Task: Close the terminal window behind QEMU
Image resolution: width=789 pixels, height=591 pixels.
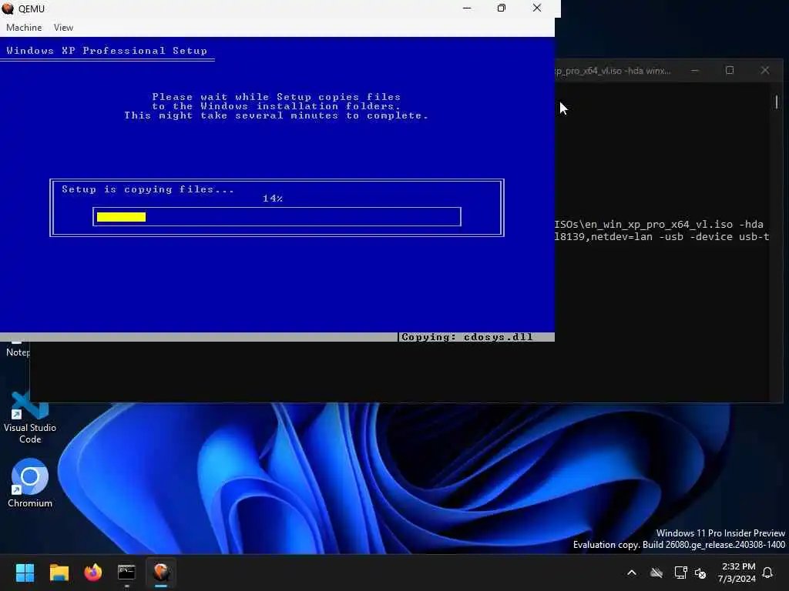Action: [765, 71]
